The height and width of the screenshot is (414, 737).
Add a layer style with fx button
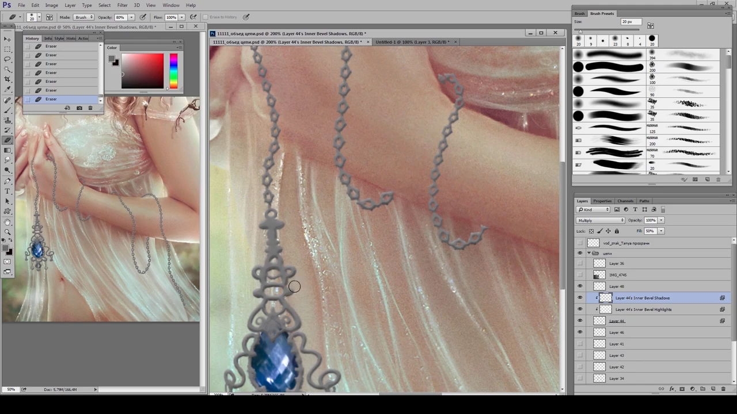671,389
